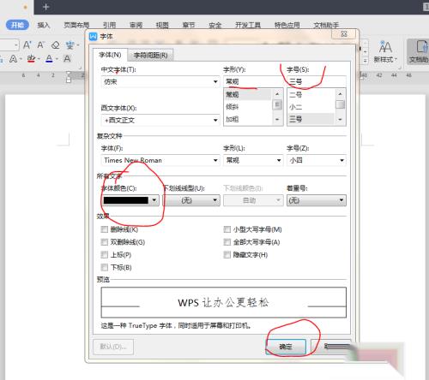Screen dimensions: 429x380
Task: Click the red highlight color icon
Action: click(31, 59)
